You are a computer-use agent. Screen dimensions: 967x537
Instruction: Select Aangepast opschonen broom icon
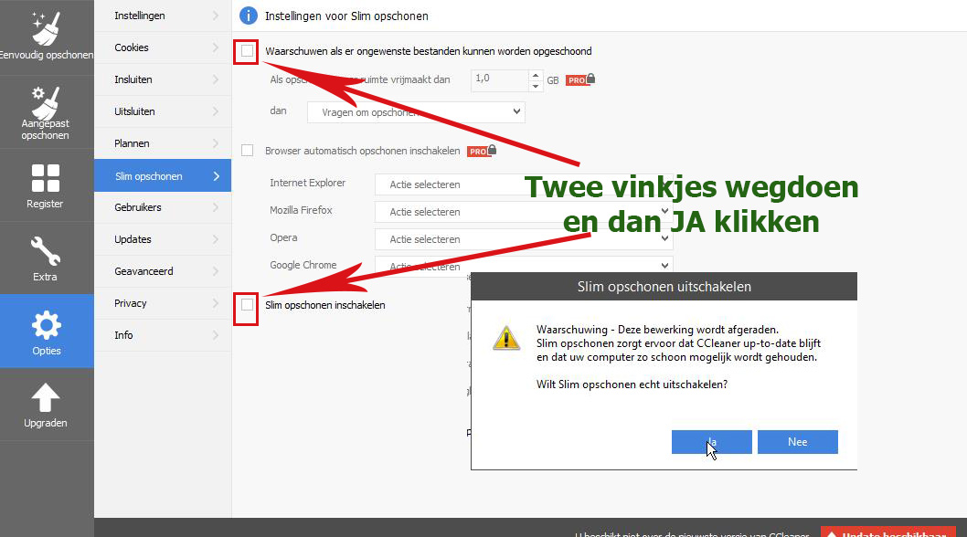pos(46,100)
